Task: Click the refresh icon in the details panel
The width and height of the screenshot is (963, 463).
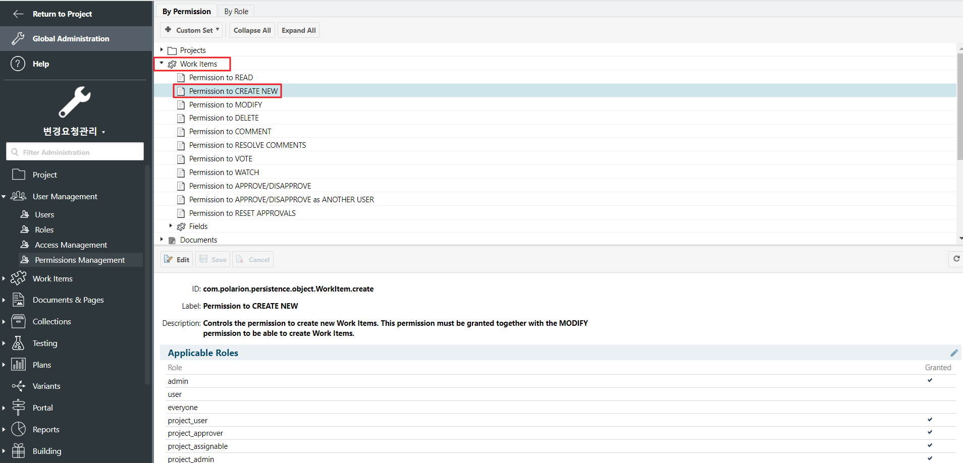Action: coord(956,259)
